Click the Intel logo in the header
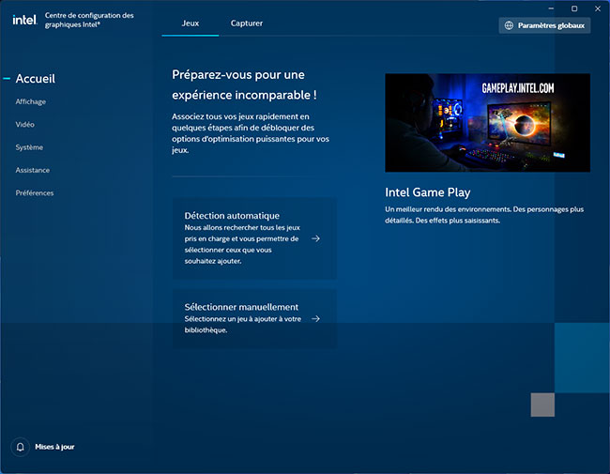Image resolution: width=610 pixels, height=474 pixels. click(x=23, y=20)
